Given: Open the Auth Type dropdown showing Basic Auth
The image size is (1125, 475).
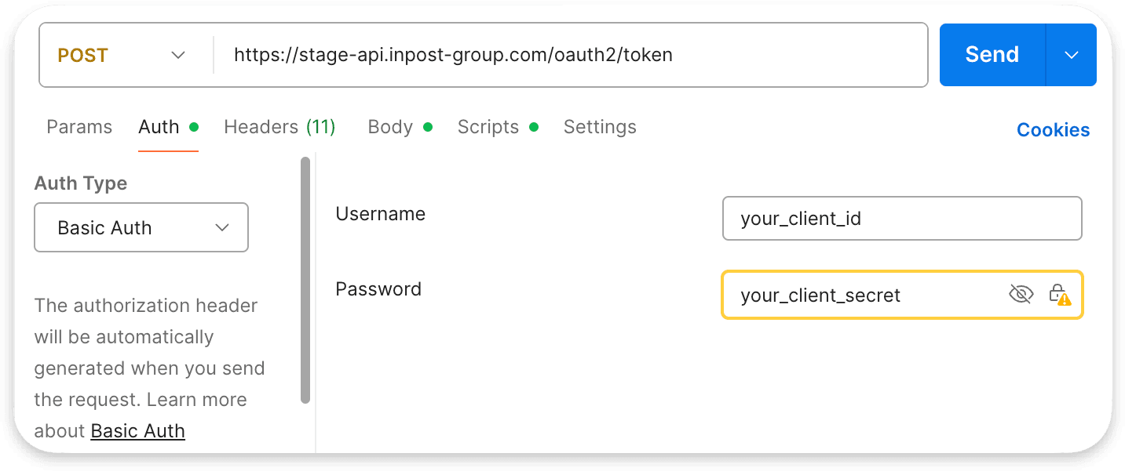Looking at the screenshot, I should pos(141,227).
